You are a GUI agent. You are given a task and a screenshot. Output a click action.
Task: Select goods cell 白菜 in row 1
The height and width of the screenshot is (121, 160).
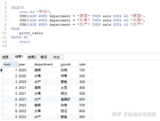click(x=69, y=70)
